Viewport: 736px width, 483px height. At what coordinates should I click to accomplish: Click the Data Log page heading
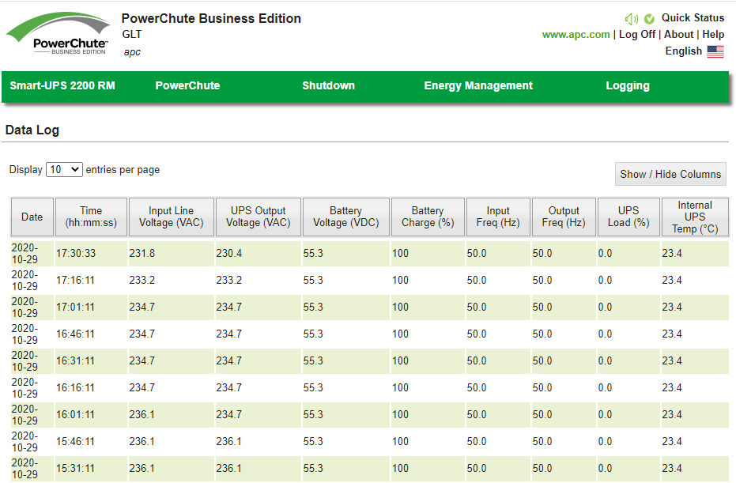(32, 130)
